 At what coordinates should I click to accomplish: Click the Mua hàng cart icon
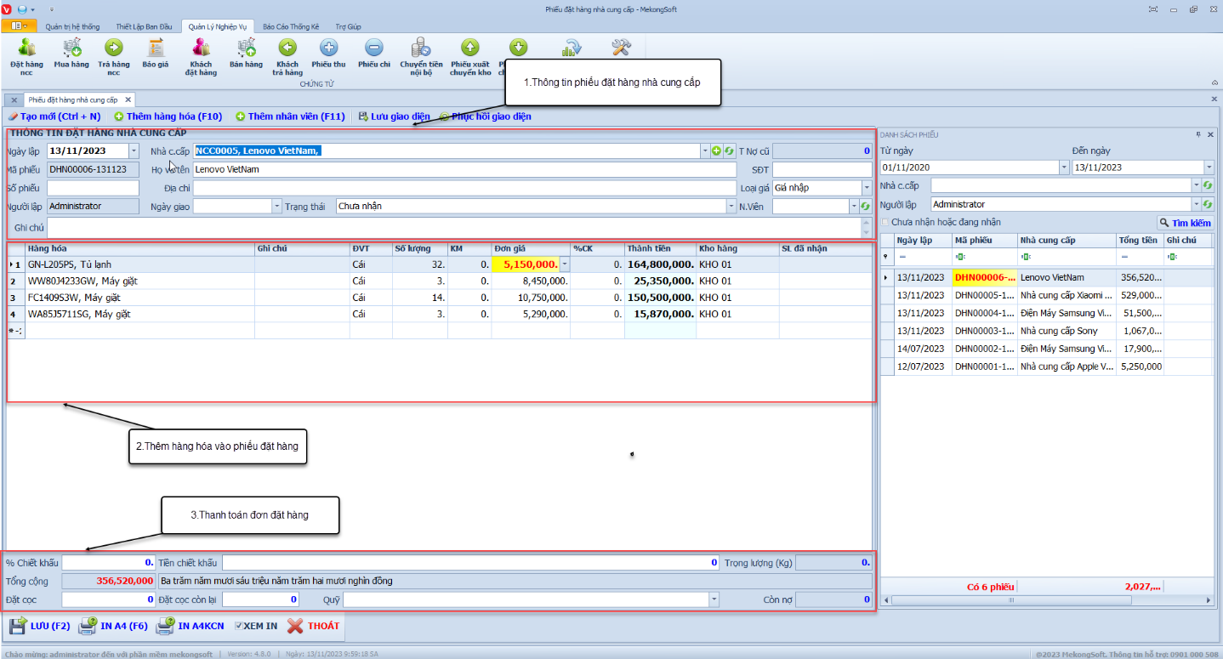coord(71,52)
